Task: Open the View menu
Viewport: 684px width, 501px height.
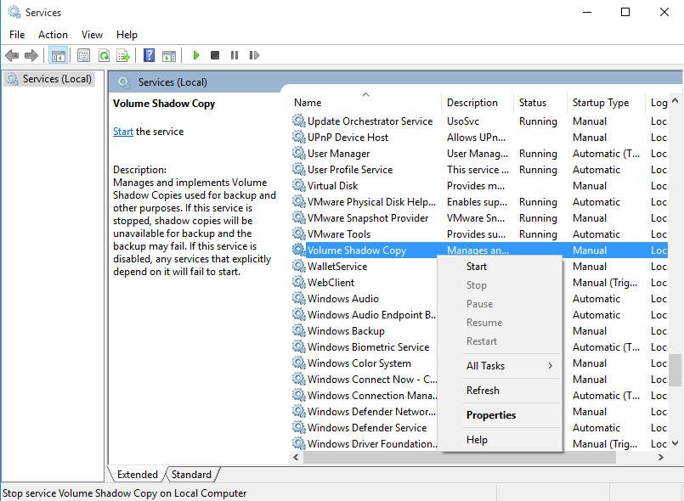Action: click(92, 35)
